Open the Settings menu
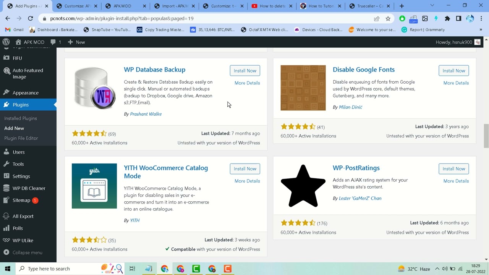 pyautogui.click(x=28, y=176)
